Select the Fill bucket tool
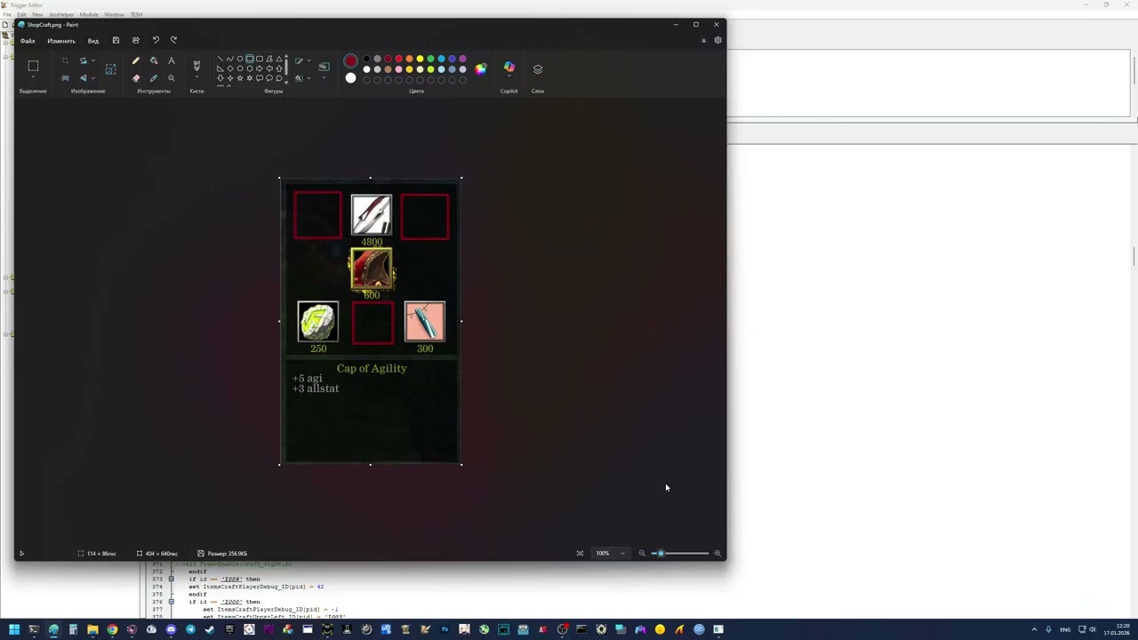Screen dimensions: 1138x640 tap(154, 60)
